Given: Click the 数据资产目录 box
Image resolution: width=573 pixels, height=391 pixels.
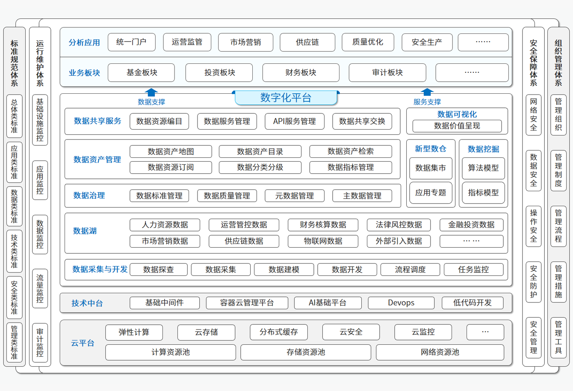Looking at the screenshot, I should tap(260, 151).
